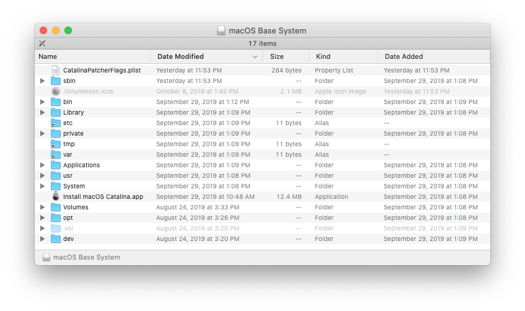Toggle the Date Modified sort direction chevron
The height and width of the screenshot is (311, 525).
[255, 57]
